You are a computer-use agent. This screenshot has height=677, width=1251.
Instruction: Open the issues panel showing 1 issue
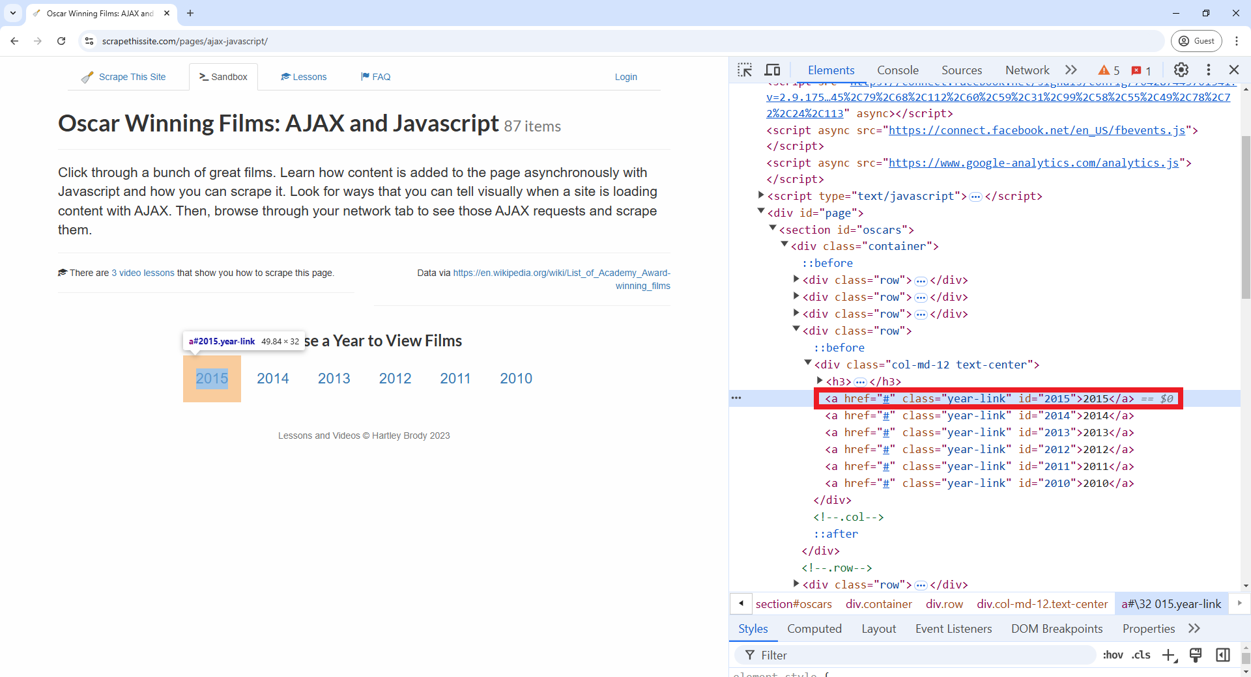pyautogui.click(x=1141, y=70)
